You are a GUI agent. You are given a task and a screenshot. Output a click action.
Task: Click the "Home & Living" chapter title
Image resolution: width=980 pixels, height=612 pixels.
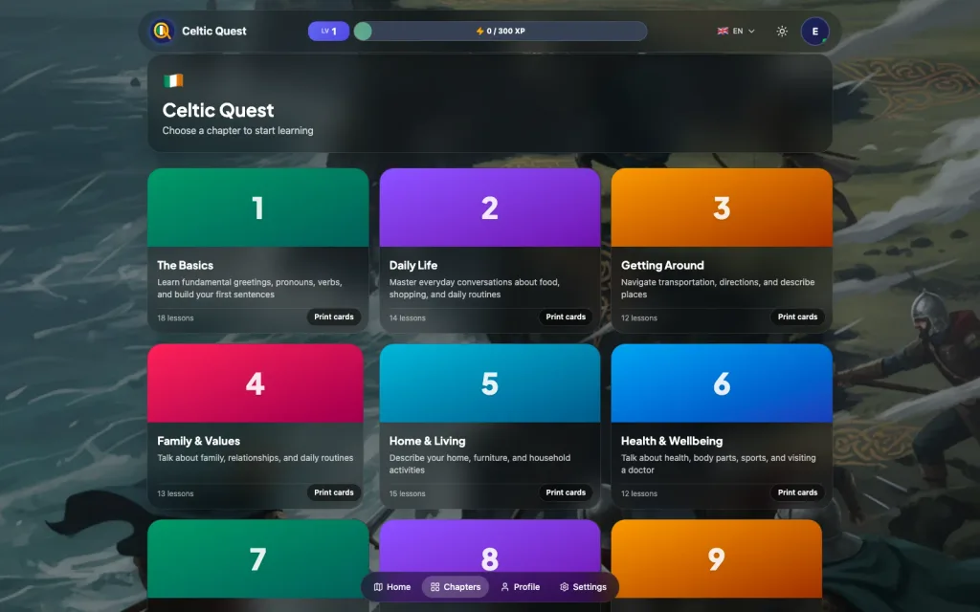pyautogui.click(x=428, y=441)
